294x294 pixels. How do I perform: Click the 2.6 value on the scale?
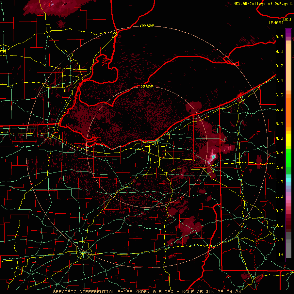coord(279,168)
